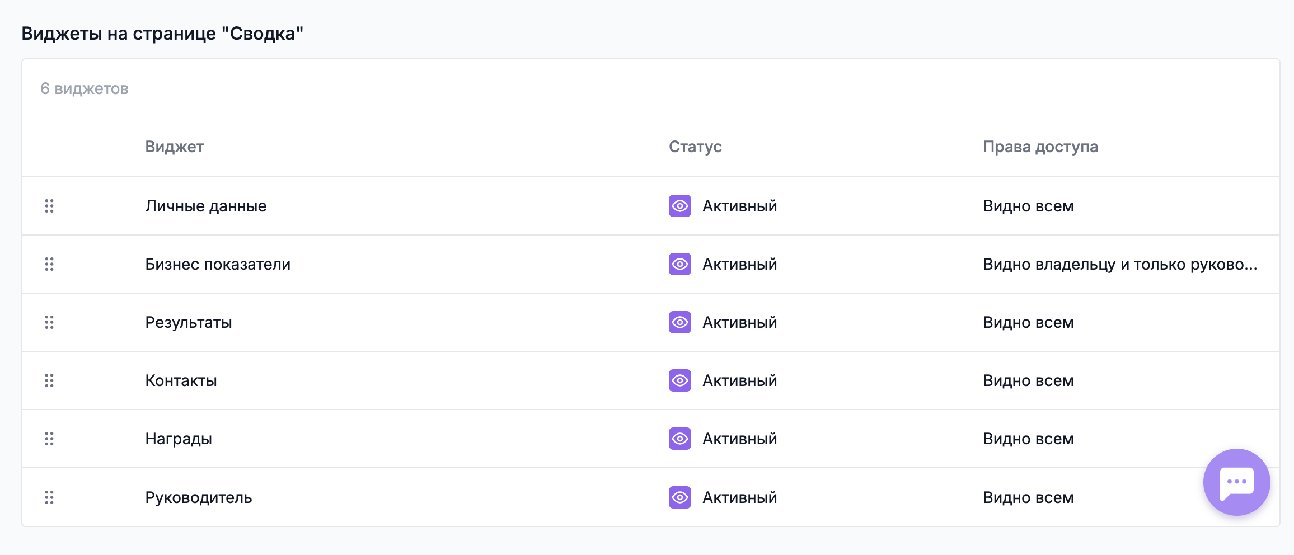1294x555 pixels.
Task: Grab the drag handle for Награды
Action: (49, 439)
